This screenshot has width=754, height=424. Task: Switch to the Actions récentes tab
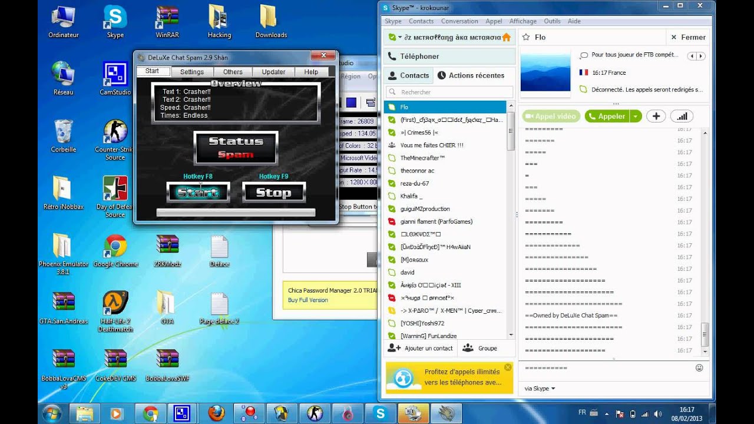tap(471, 75)
